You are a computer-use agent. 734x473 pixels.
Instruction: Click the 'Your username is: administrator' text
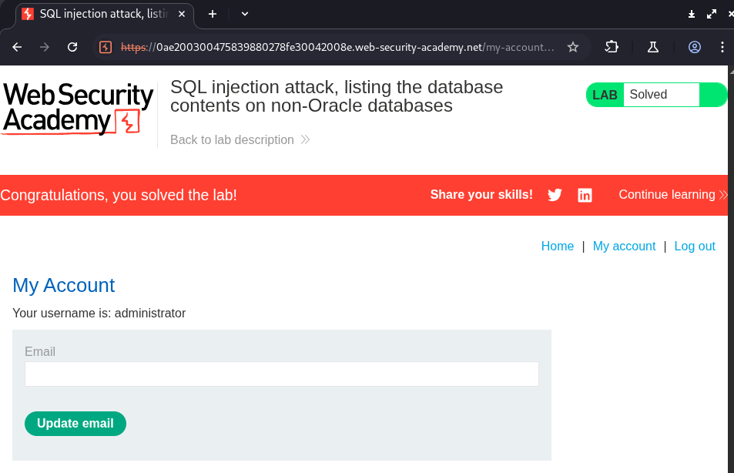tap(99, 313)
